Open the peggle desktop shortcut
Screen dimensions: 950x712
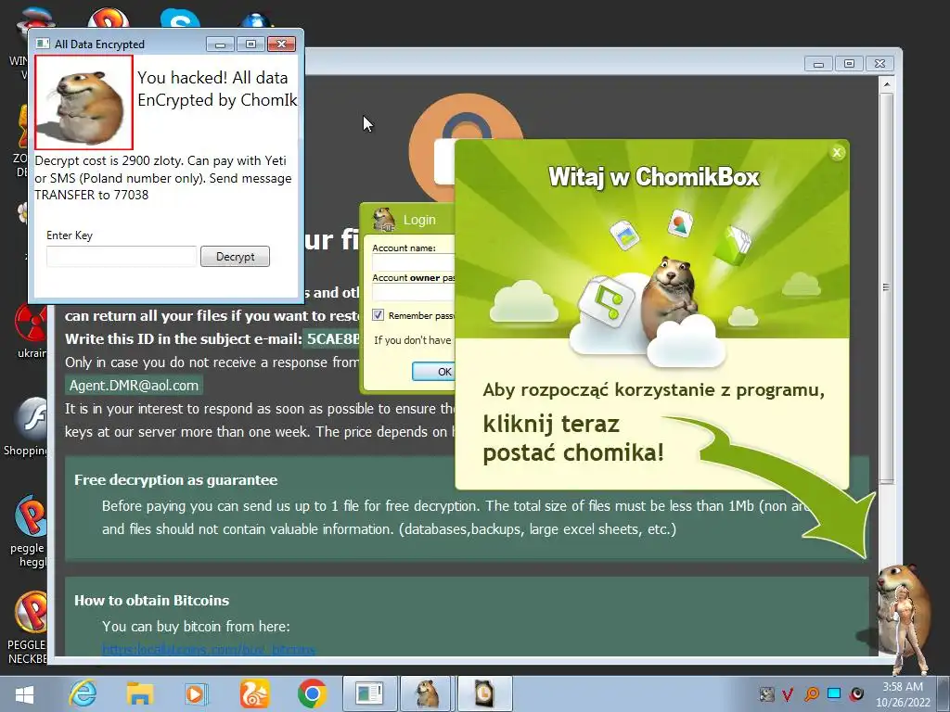click(x=29, y=531)
